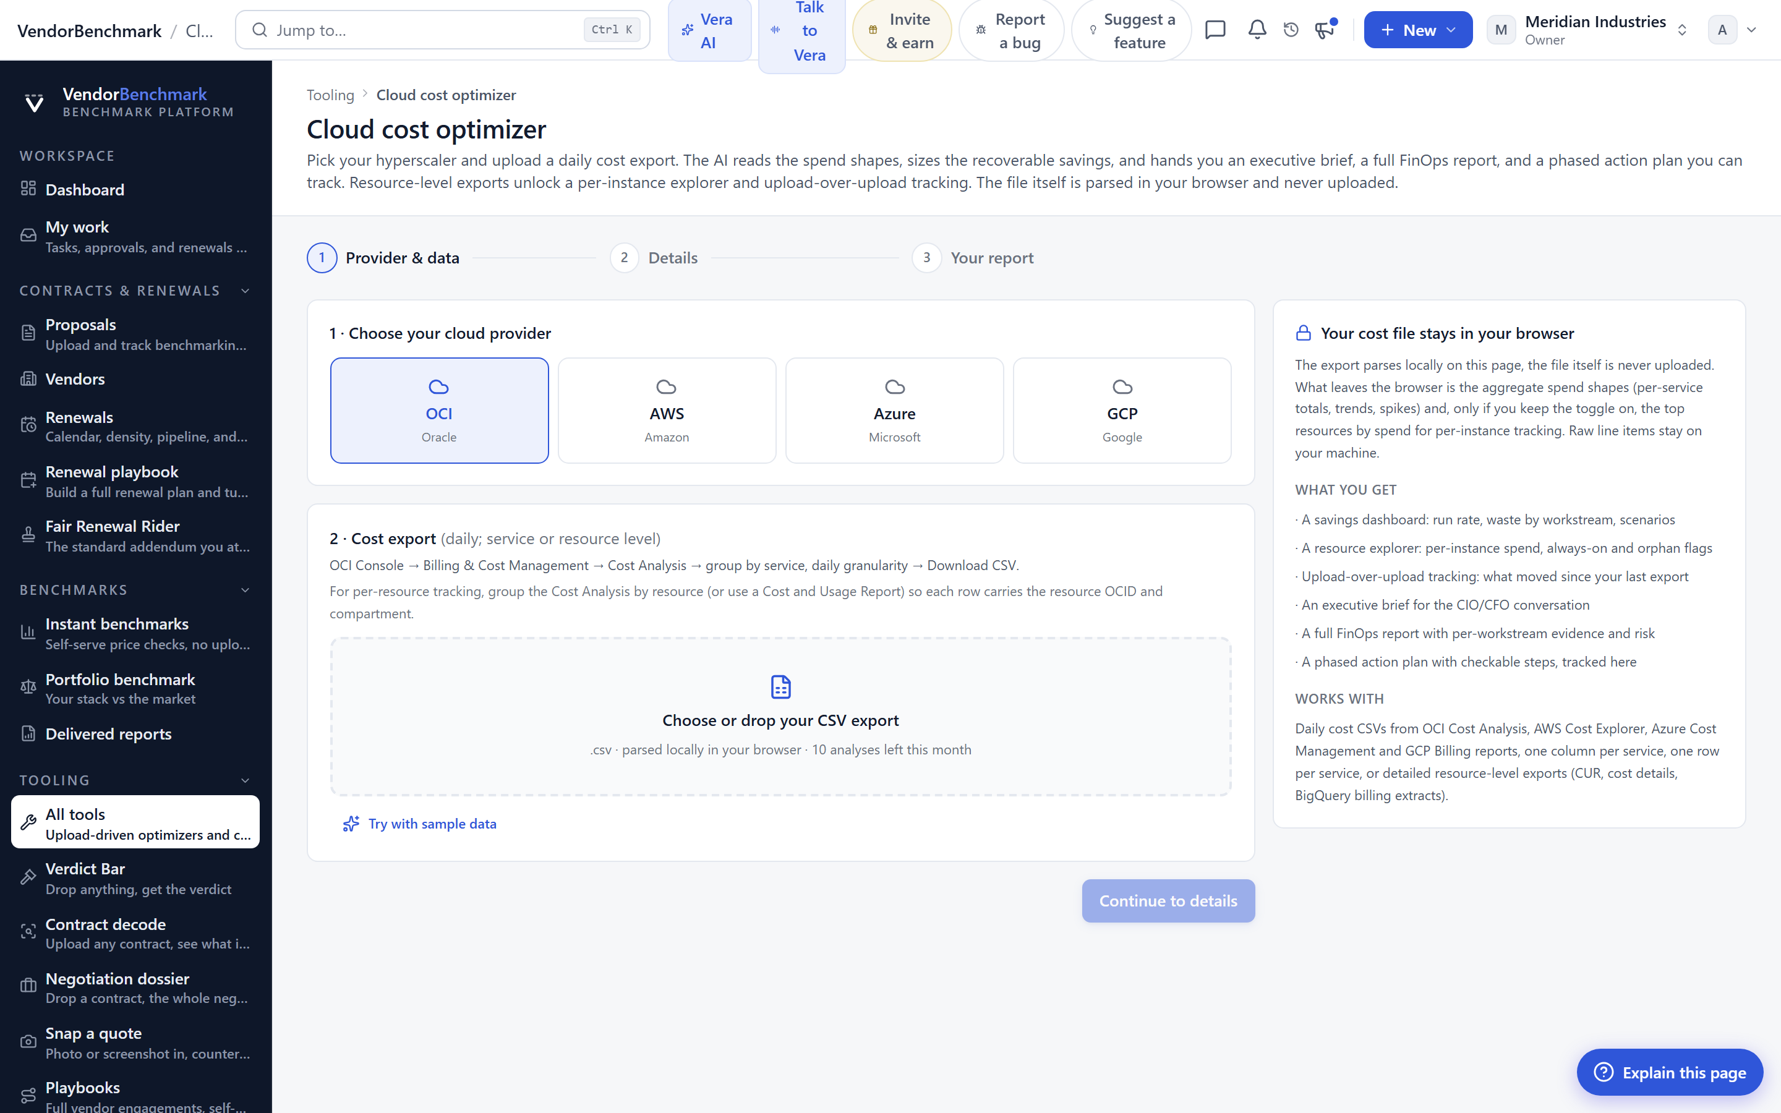The image size is (1781, 1113).
Task: Click the VendorBenchmark V logo in sidebar
Action: tap(34, 102)
